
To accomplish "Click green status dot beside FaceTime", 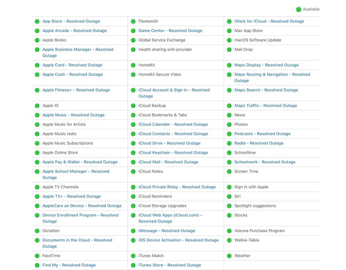I will pyautogui.click(x=37, y=256).
